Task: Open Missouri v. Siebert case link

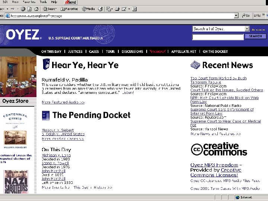Action: click(x=58, y=130)
